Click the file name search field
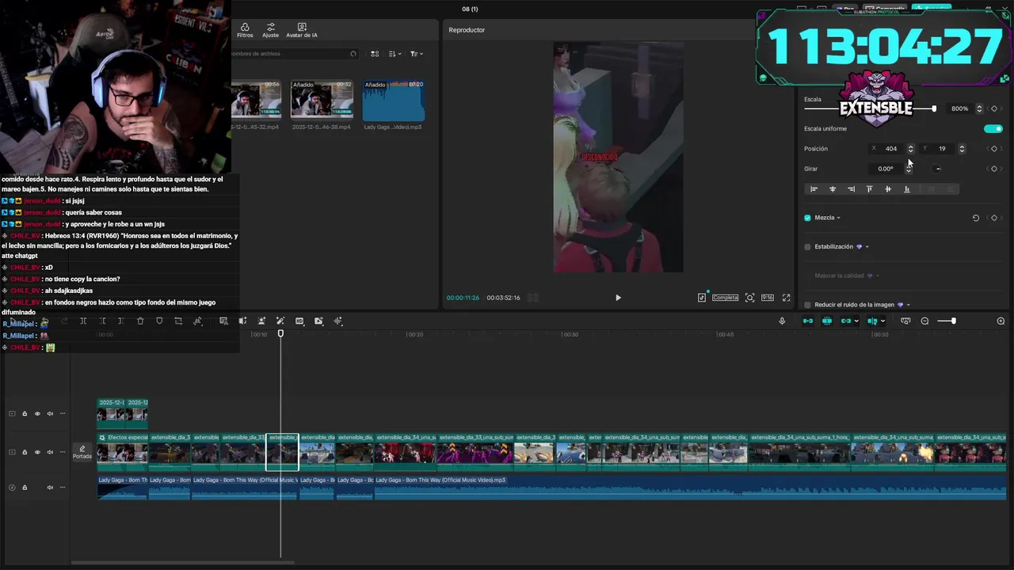This screenshot has width=1014, height=570. click(295, 54)
